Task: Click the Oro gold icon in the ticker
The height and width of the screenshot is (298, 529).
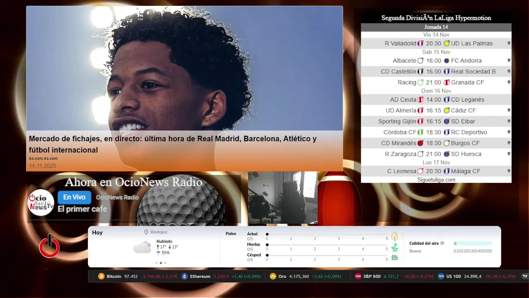Action: [273, 276]
